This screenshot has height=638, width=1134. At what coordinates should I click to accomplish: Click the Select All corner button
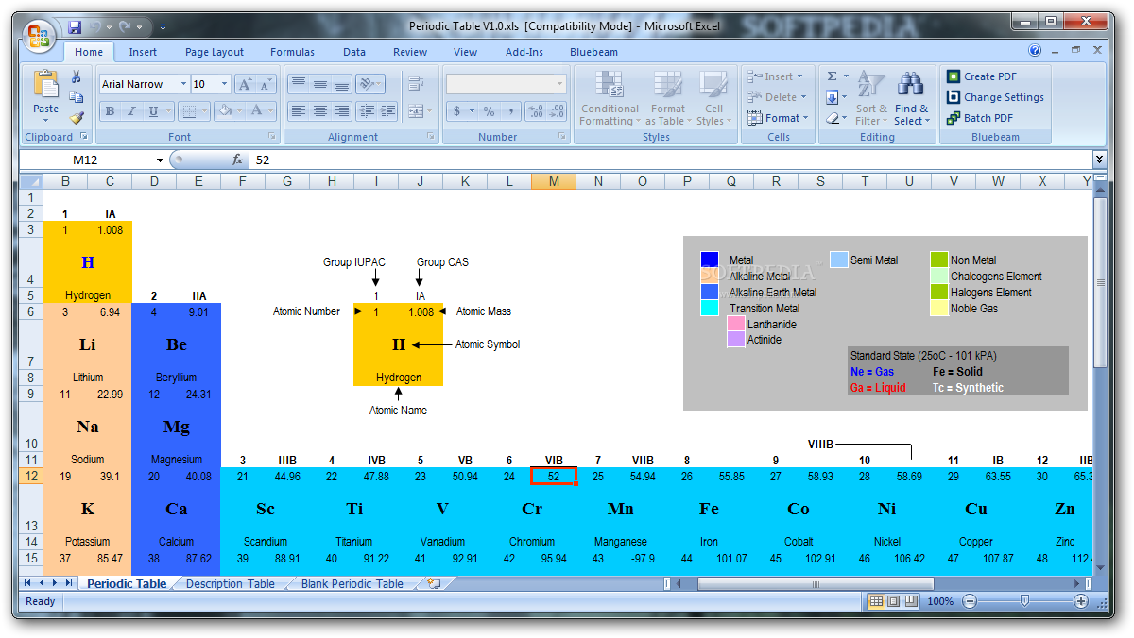(x=31, y=181)
